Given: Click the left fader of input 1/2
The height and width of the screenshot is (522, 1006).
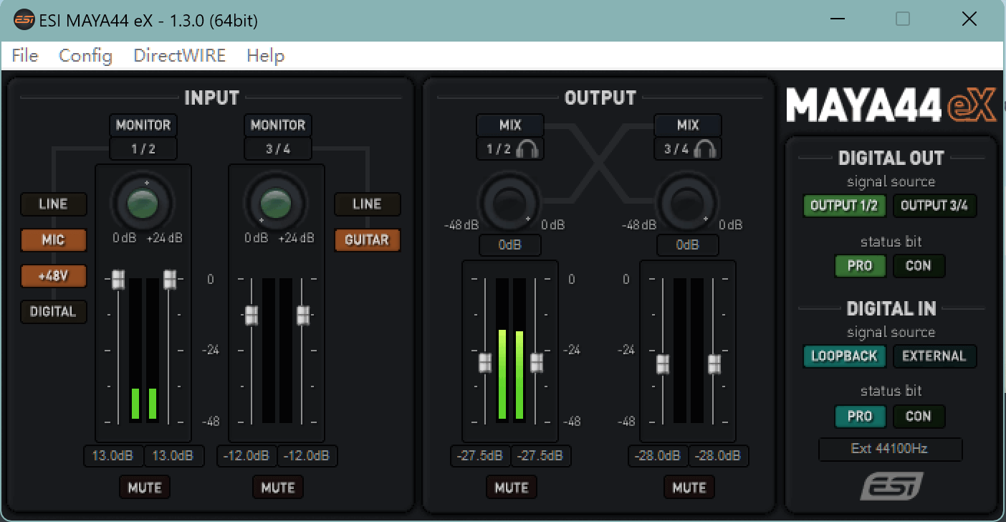Looking at the screenshot, I should coord(118,280).
